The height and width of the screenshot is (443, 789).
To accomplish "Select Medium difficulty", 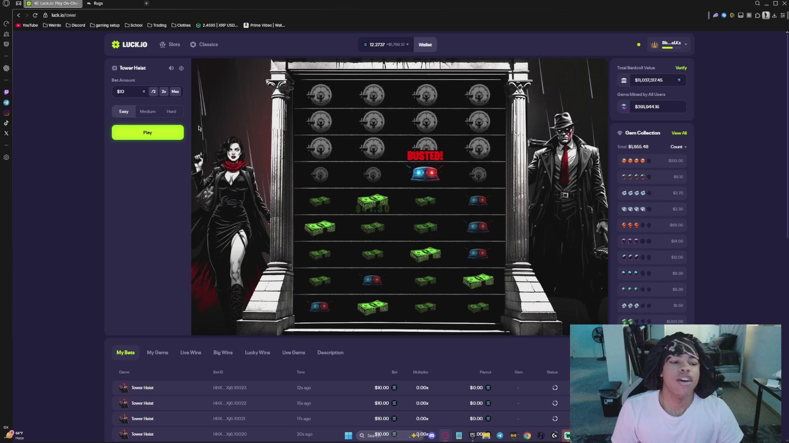I will click(148, 112).
